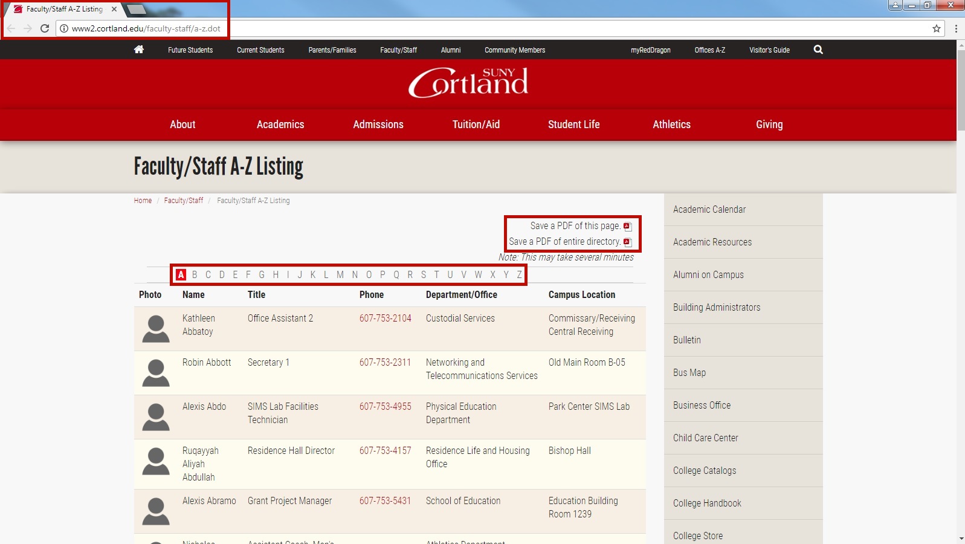This screenshot has height=544, width=965.
Task: Click PDF icon next to Save this page
Action: (x=628, y=226)
